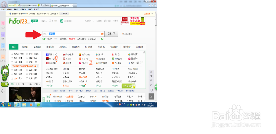Screen dimensions: 276x134
Task: Open the 查看(V) menu
Action: click(16, 9)
